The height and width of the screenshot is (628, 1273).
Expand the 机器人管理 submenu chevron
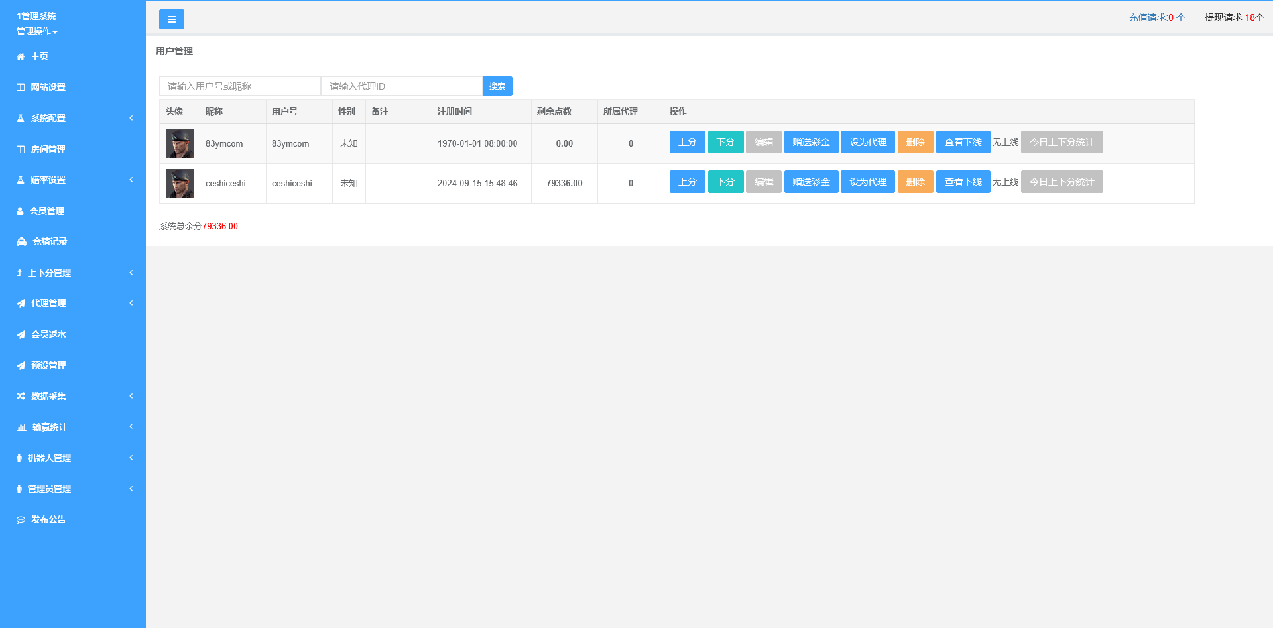click(x=131, y=458)
